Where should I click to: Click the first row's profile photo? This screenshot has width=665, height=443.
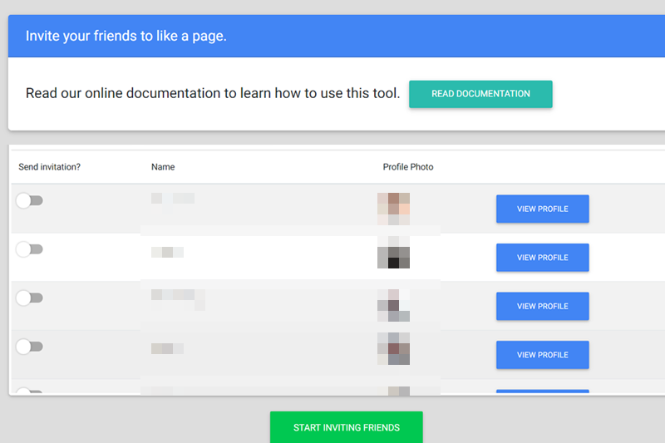pyautogui.click(x=393, y=209)
